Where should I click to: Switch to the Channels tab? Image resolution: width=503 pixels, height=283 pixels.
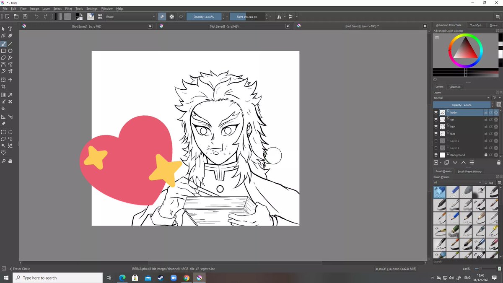[x=455, y=87]
